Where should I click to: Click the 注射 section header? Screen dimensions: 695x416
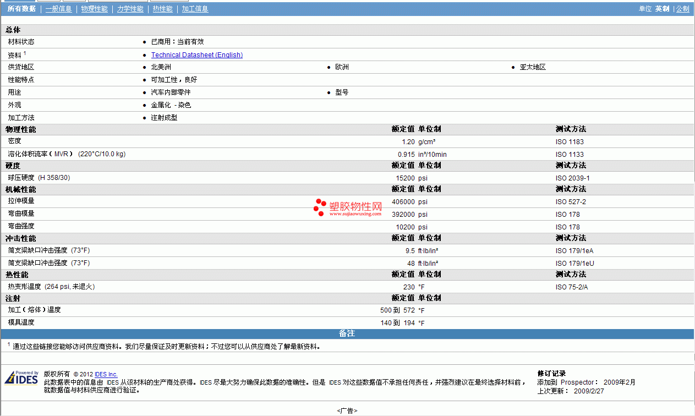(x=13, y=298)
